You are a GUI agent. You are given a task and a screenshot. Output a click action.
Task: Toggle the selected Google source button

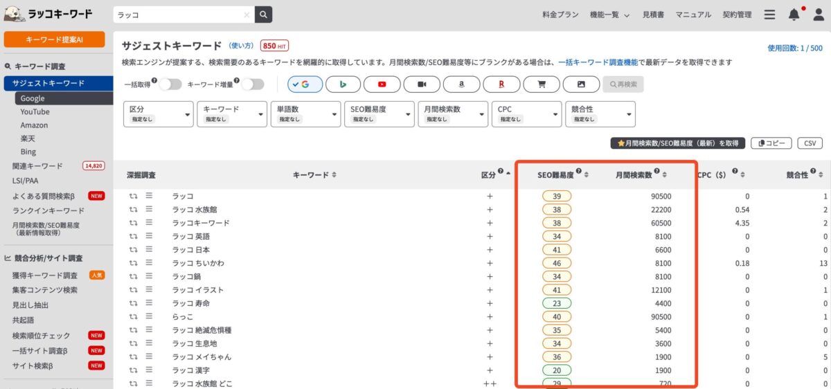pos(305,84)
